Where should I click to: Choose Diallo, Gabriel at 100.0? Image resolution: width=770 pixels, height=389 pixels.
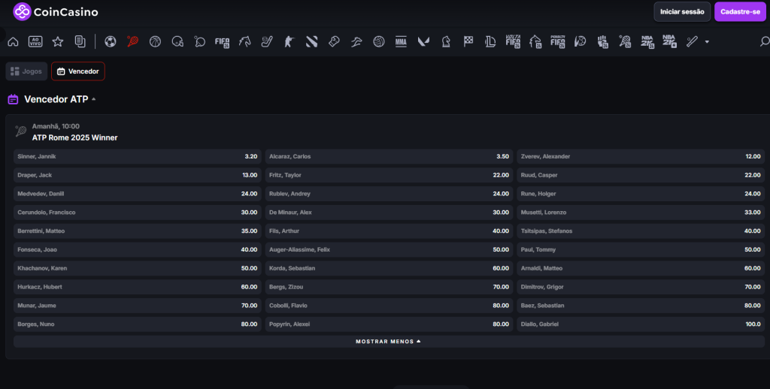[x=641, y=324]
